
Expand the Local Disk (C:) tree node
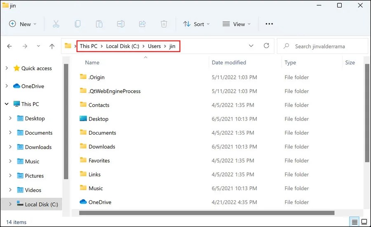pyautogui.click(x=10, y=204)
